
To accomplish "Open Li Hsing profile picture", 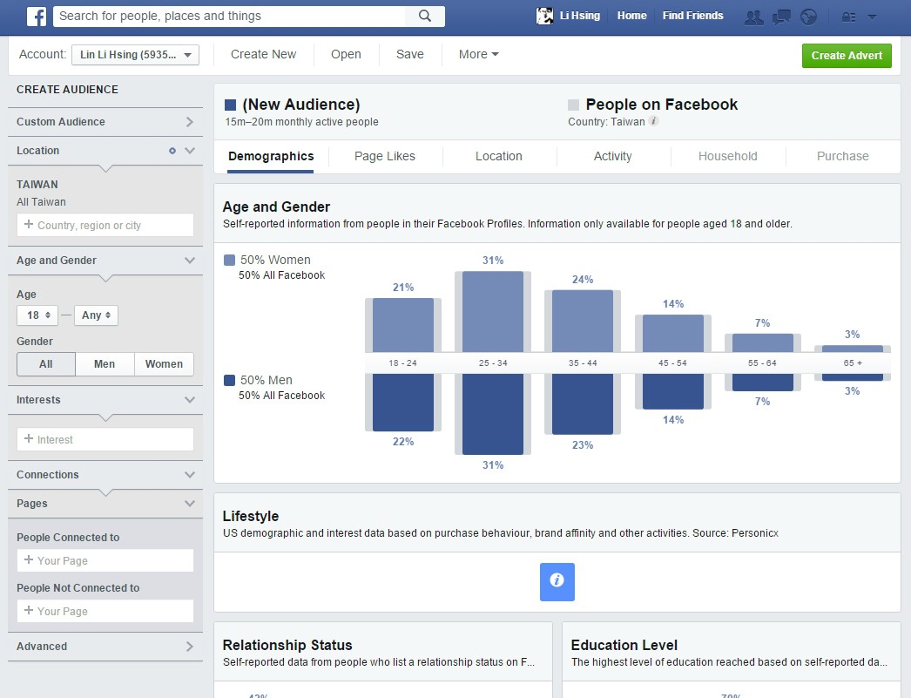I will point(544,16).
